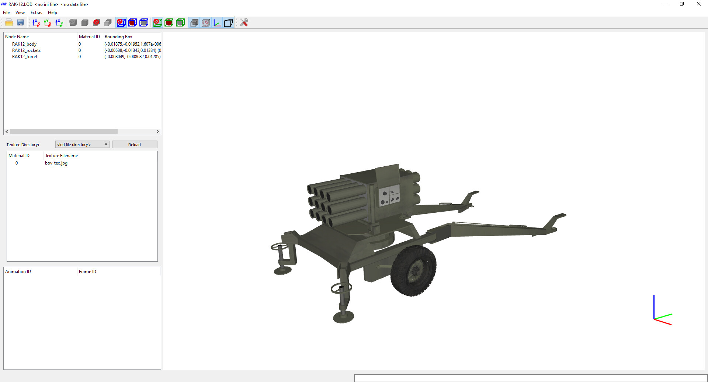
Task: Switch to the ZY axis view
Action: coord(59,23)
